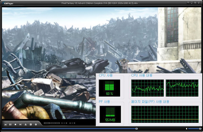Toggle the A-B repeat section control

click(x=72, y=123)
